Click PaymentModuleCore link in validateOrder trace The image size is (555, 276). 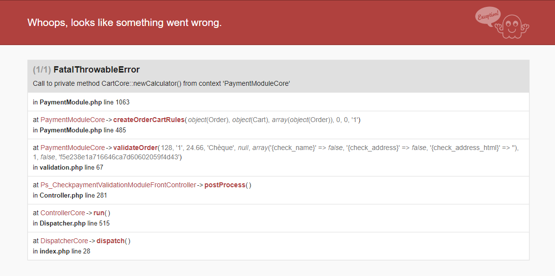(x=73, y=148)
